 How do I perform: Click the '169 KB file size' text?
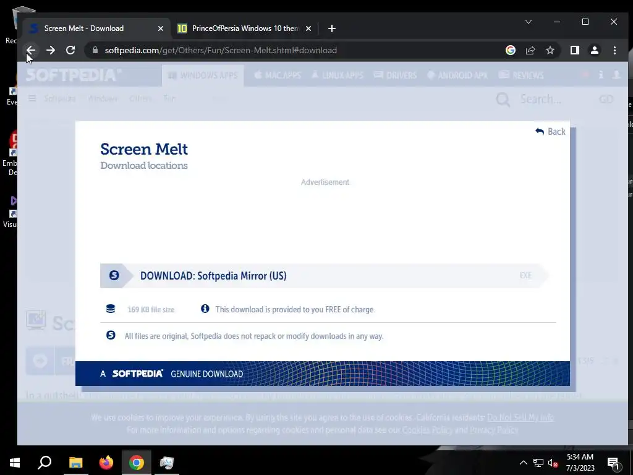click(151, 309)
